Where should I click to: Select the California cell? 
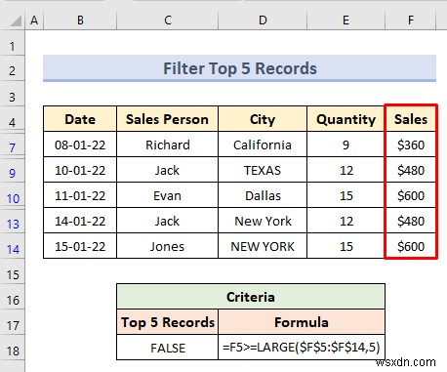[x=263, y=145]
